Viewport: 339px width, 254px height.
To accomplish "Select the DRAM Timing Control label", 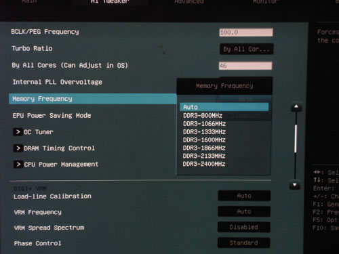I will 60,148.
